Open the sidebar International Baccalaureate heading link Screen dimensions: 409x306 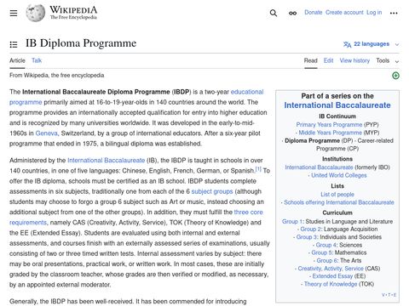[337, 105]
